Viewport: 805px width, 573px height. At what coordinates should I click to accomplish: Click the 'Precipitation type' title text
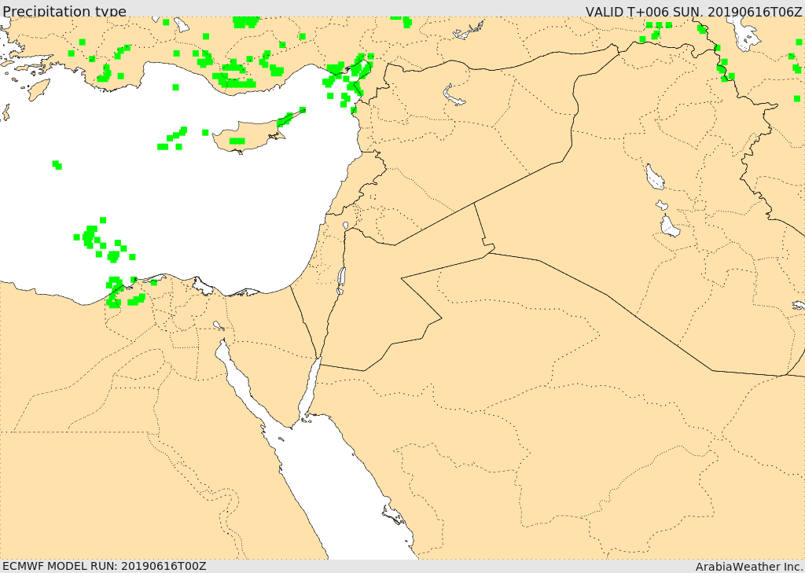click(x=64, y=11)
